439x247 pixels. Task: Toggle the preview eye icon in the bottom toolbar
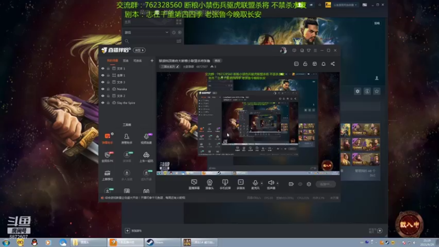pos(300,184)
